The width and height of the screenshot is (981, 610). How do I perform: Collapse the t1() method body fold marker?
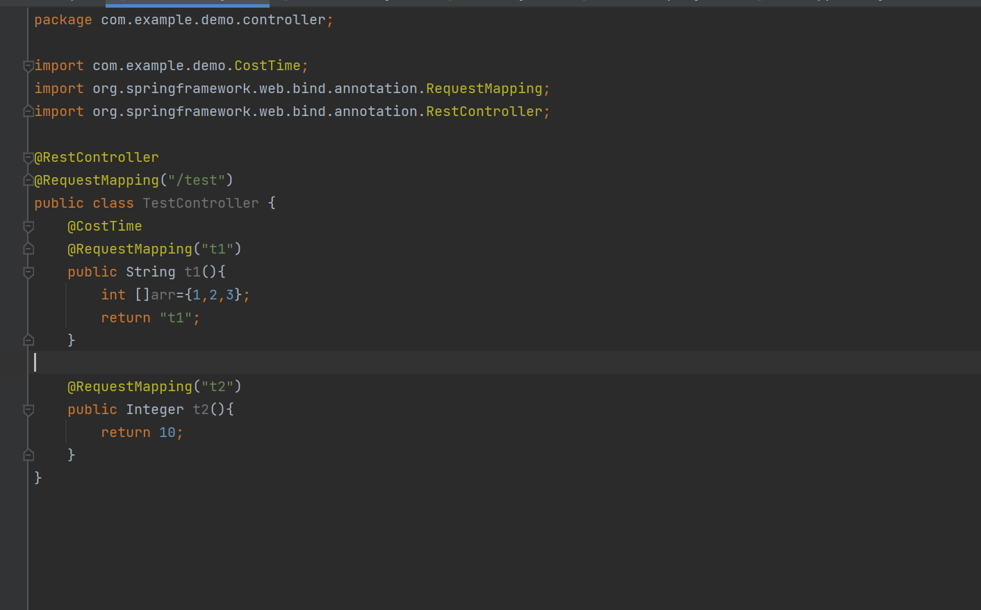(28, 272)
